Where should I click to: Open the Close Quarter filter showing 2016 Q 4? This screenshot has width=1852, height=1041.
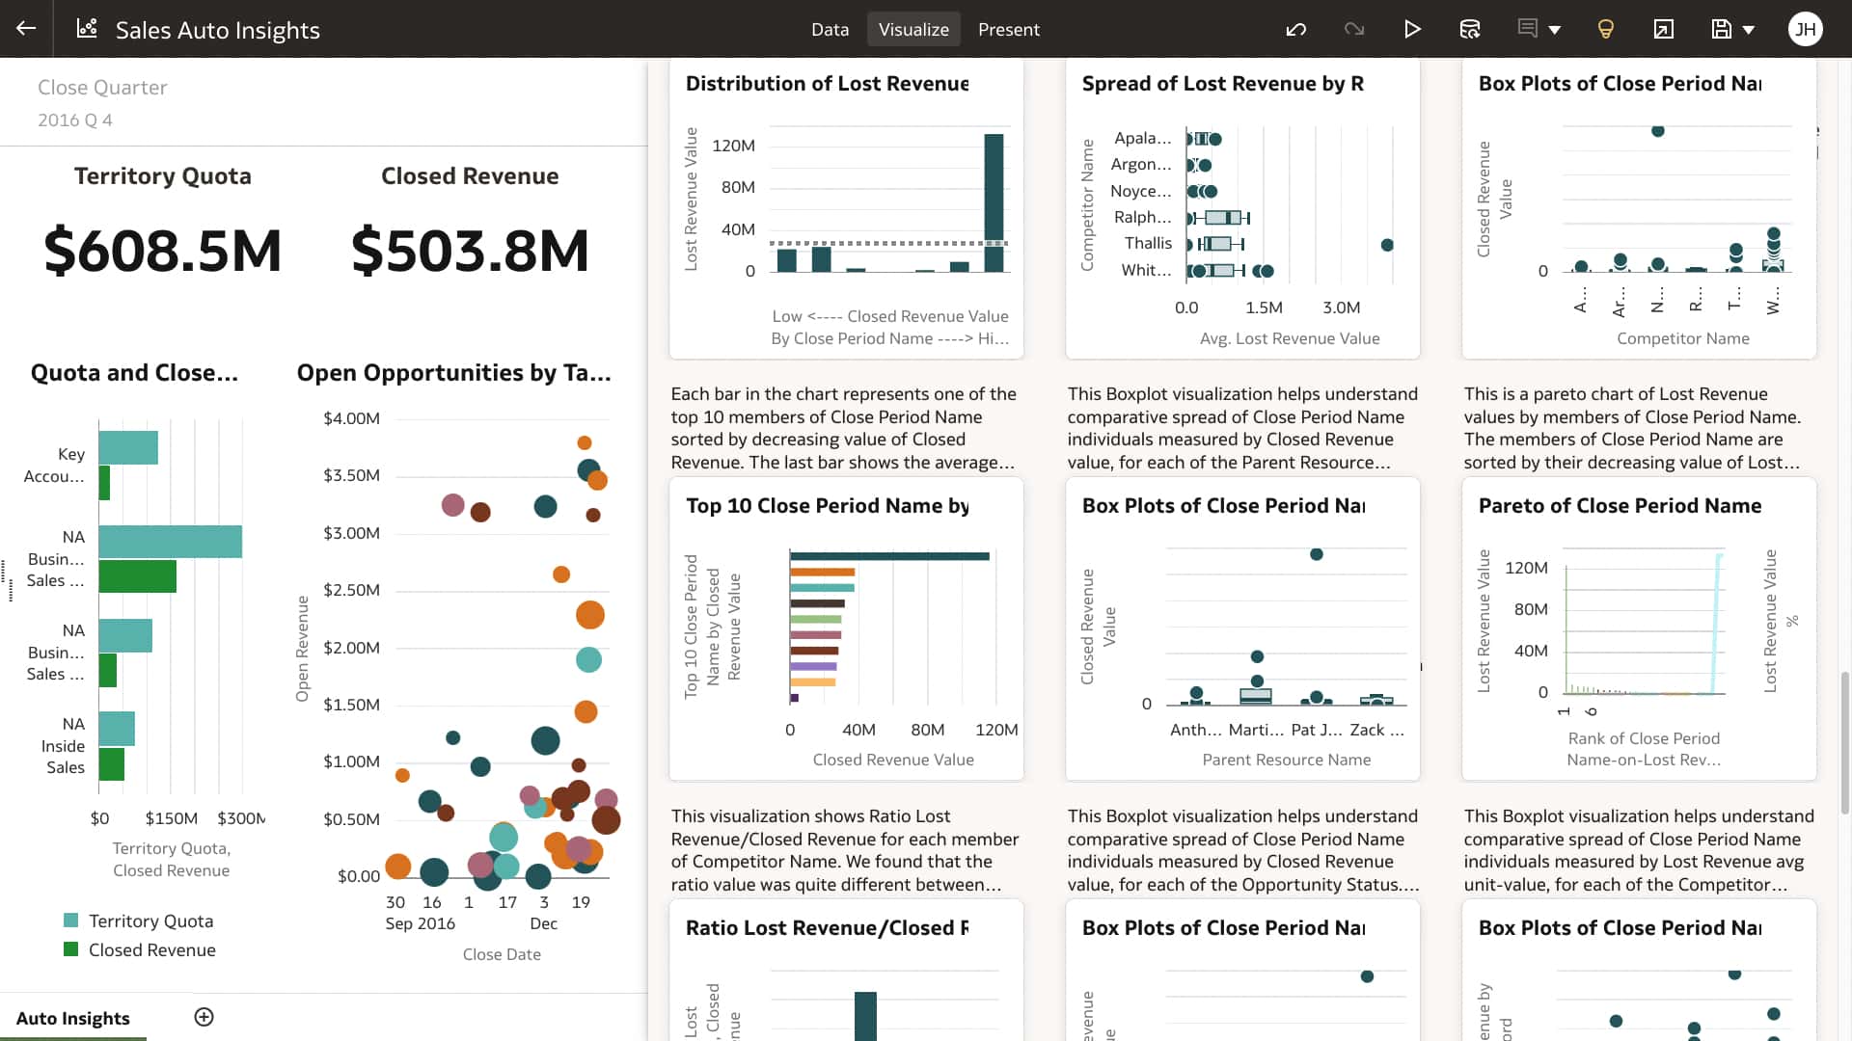click(102, 102)
